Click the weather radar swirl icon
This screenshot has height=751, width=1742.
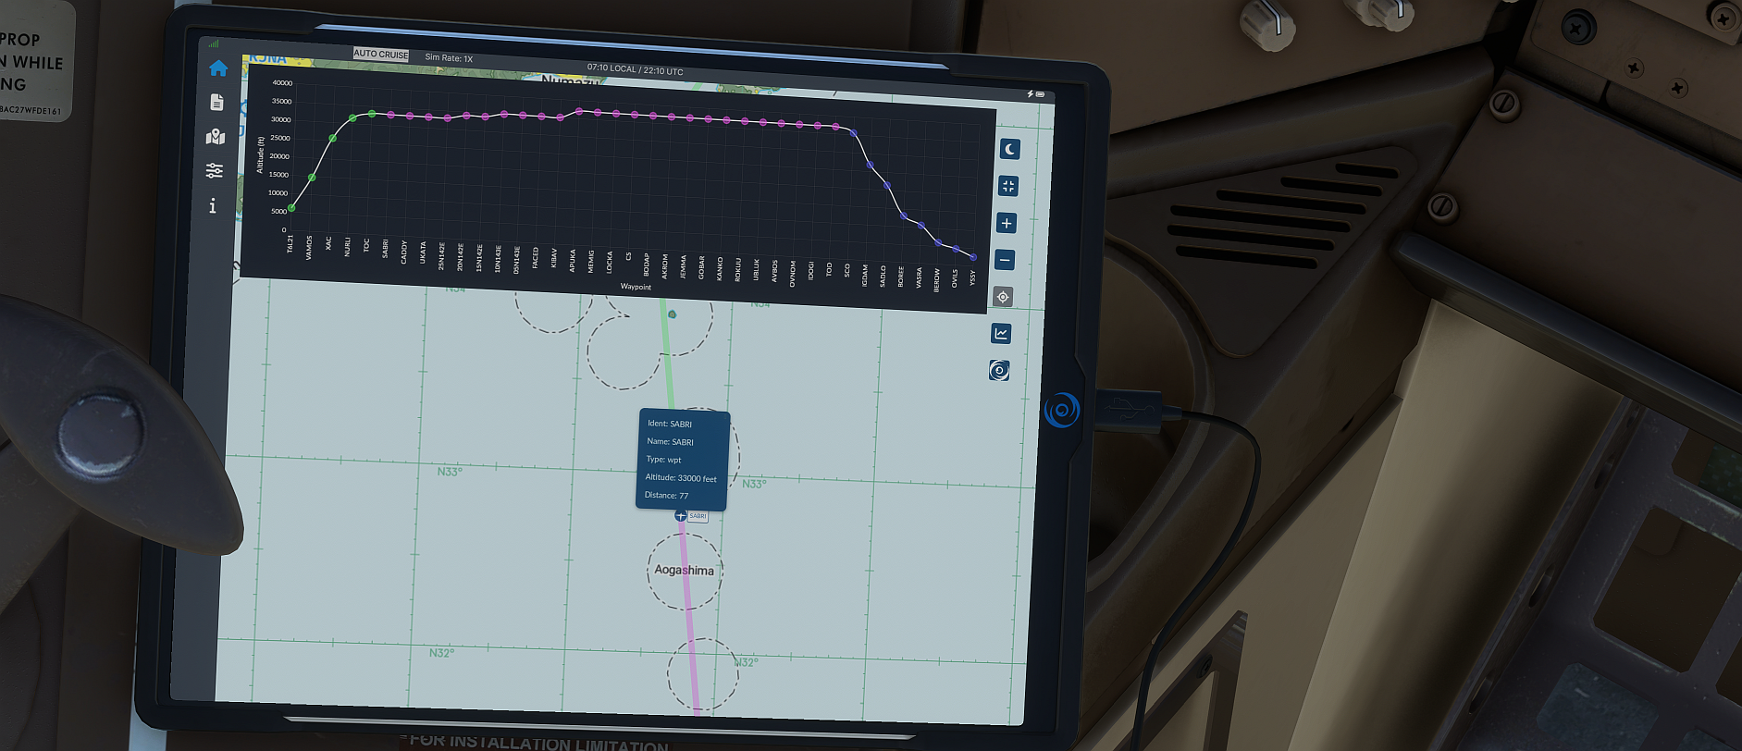999,371
